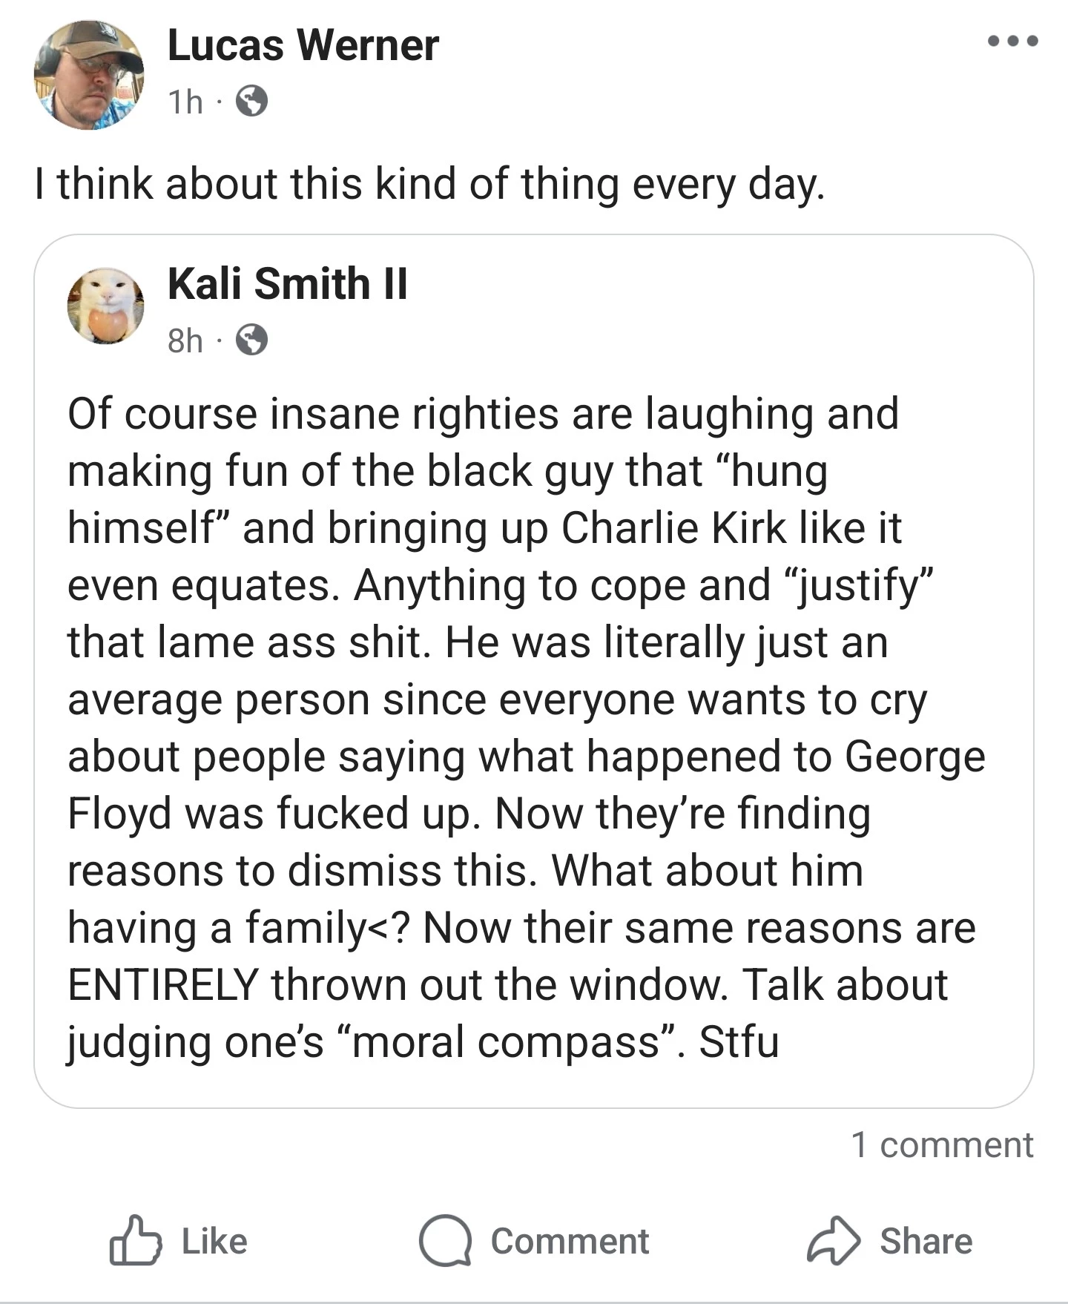
Task: Click the globe privacy icon beside 8h
Action: tap(251, 340)
